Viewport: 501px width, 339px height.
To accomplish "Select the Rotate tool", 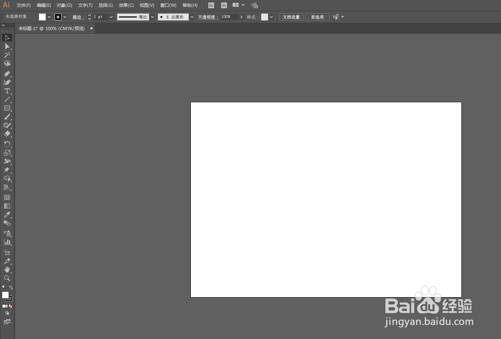I will coord(7,144).
